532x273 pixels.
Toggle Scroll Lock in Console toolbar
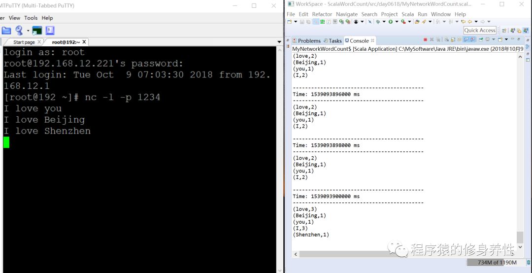(x=453, y=40)
